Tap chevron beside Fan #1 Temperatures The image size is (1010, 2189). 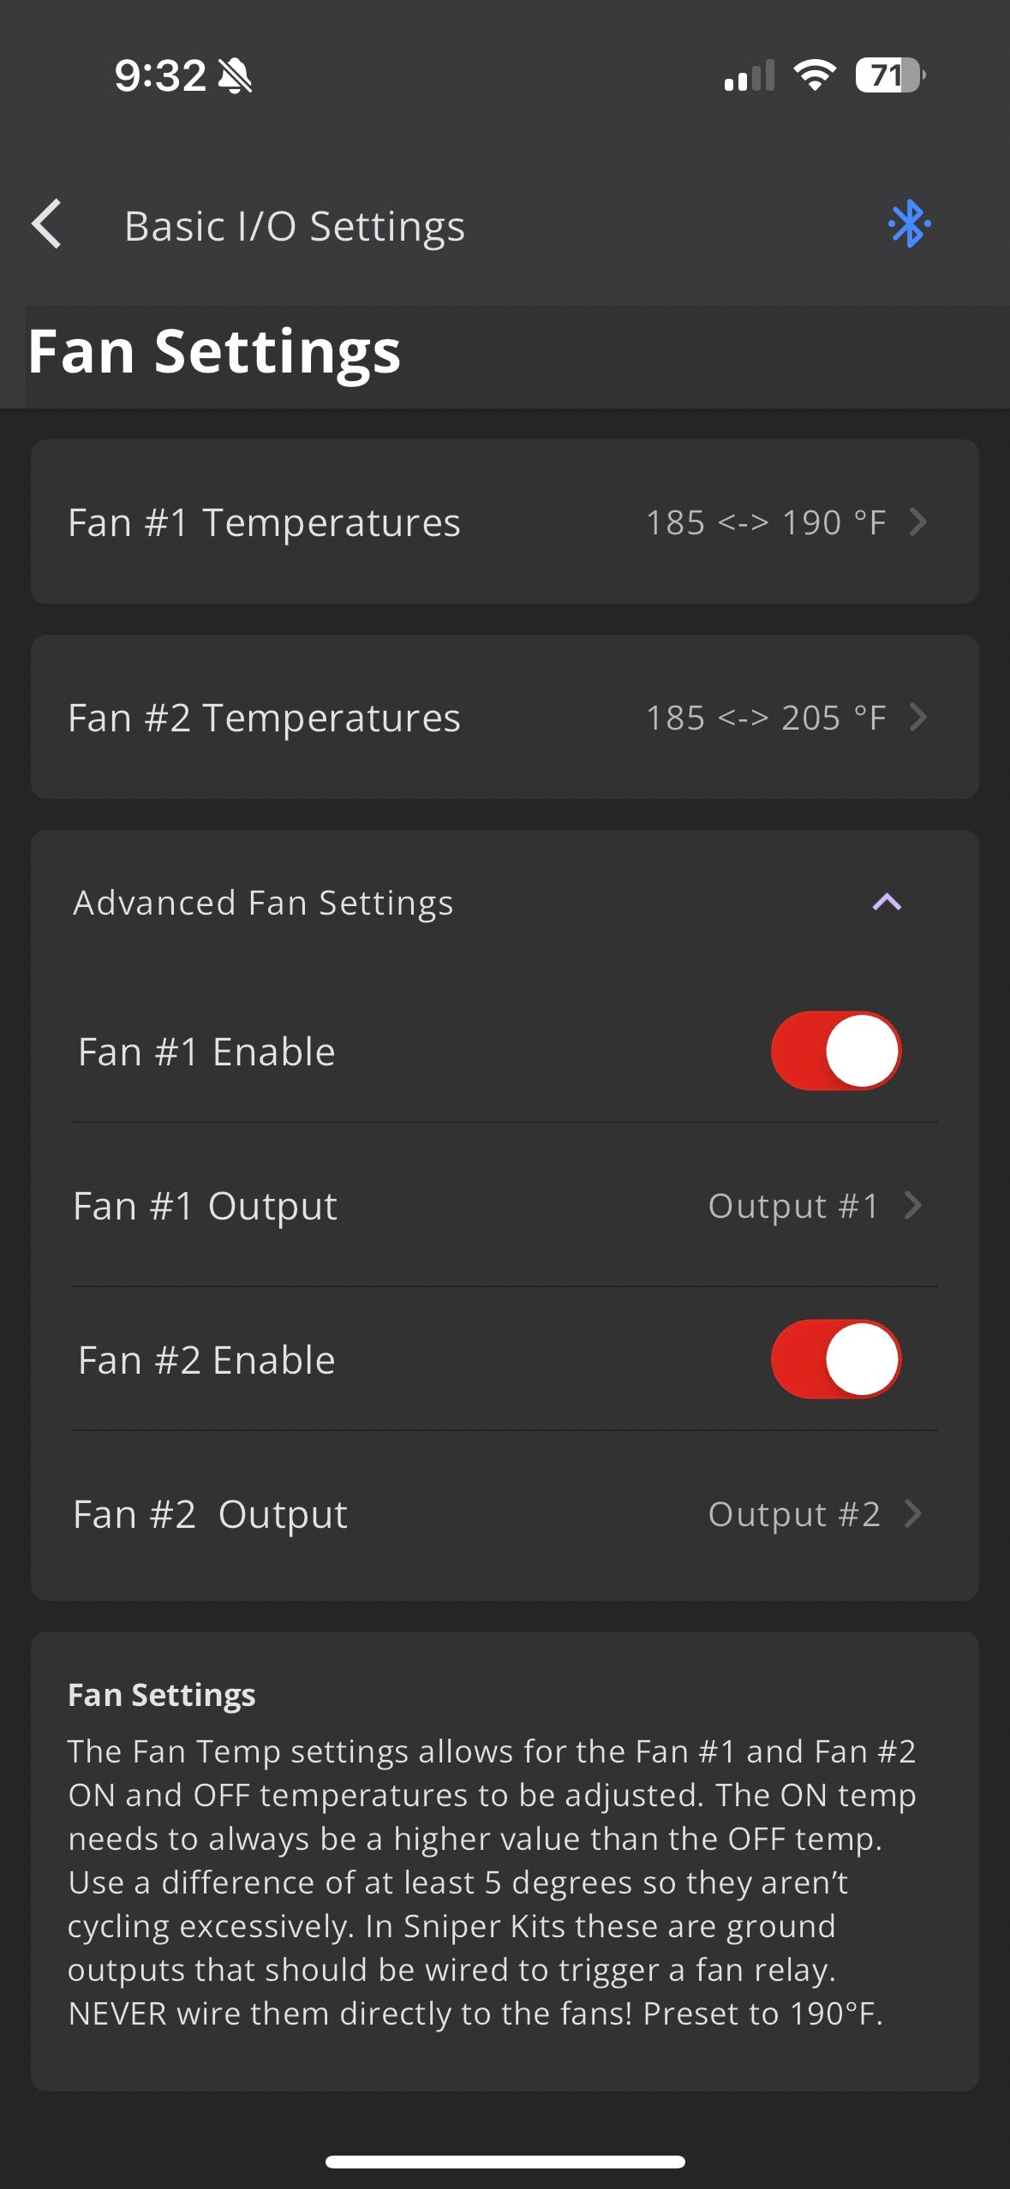pos(918,522)
